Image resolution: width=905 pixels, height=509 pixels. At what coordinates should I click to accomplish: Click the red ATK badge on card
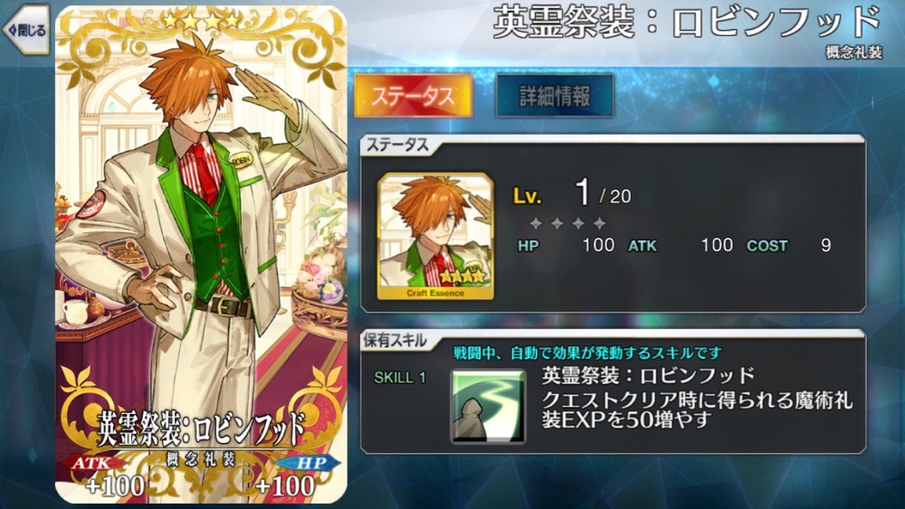pyautogui.click(x=95, y=462)
